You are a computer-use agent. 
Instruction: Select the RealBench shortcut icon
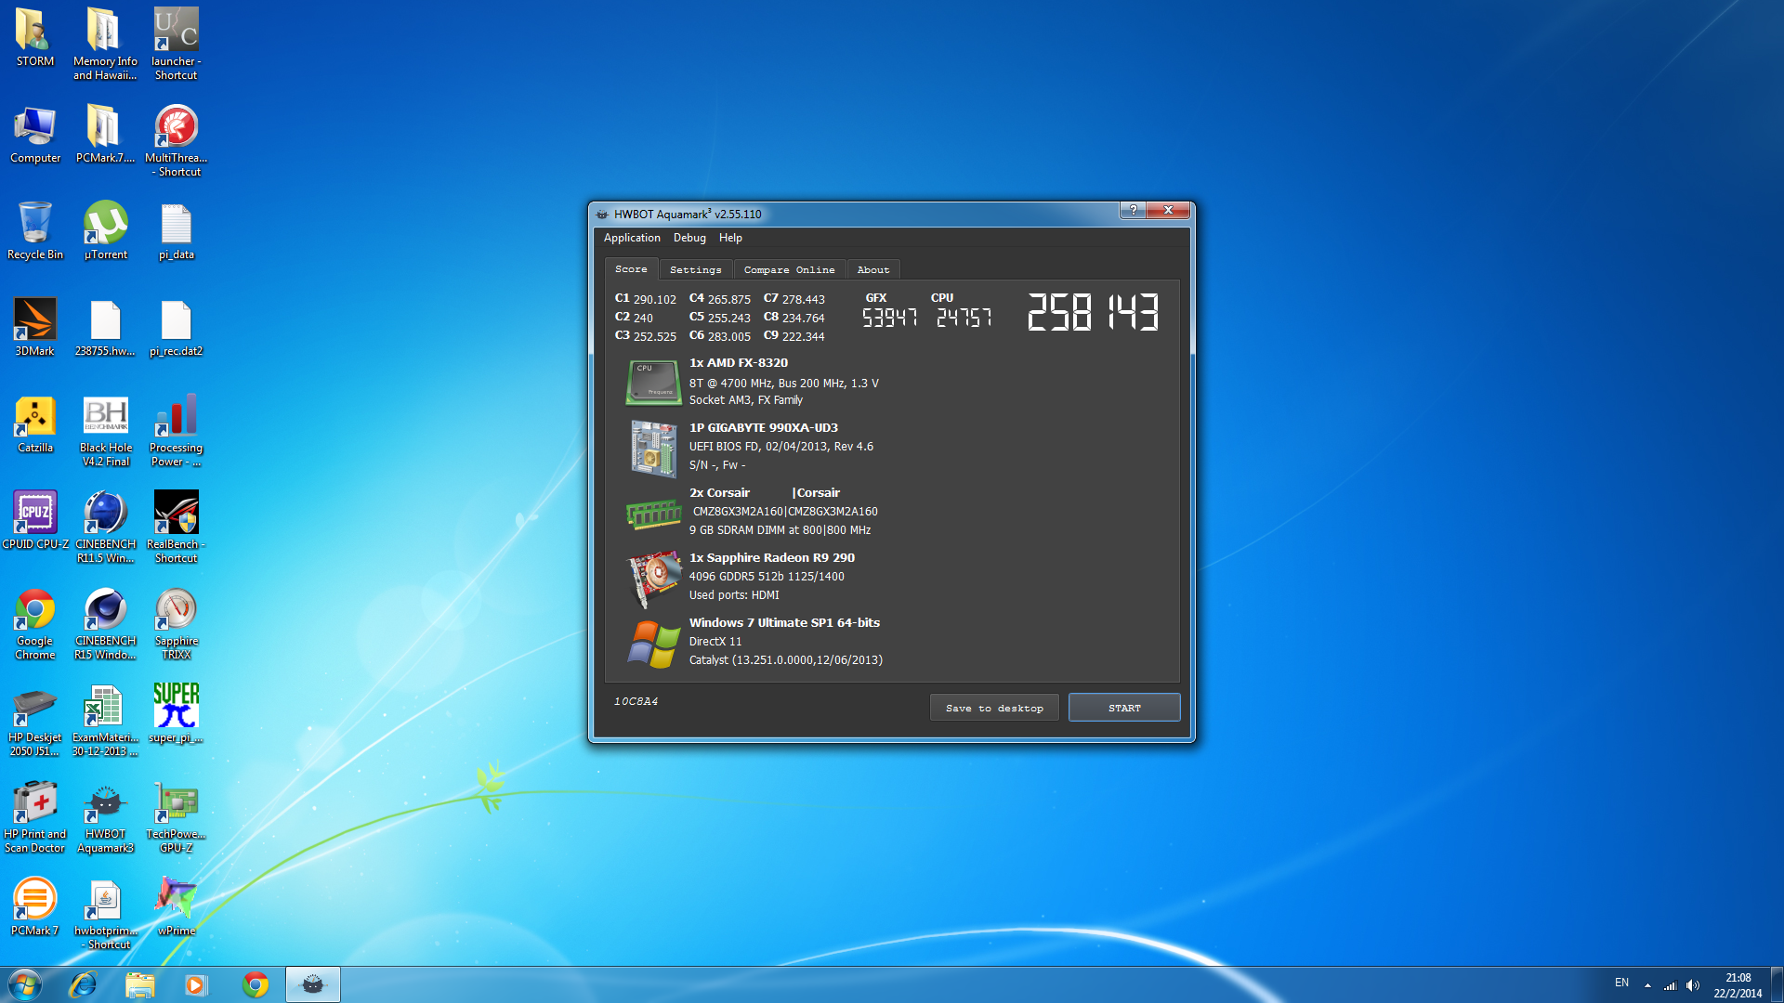click(176, 527)
